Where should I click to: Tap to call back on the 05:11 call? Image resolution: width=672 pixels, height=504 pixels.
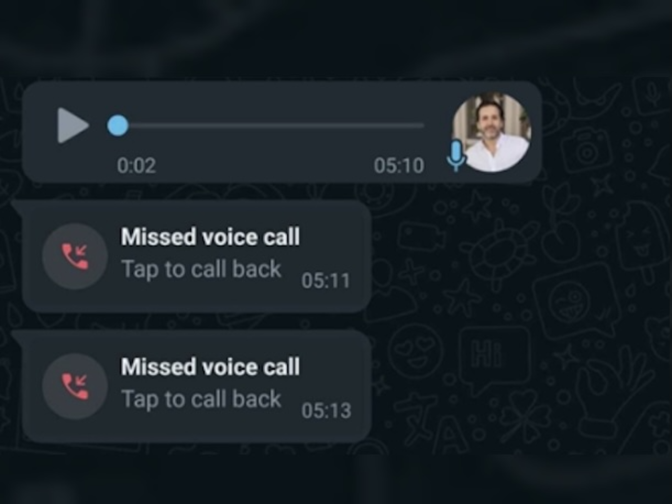click(x=201, y=269)
